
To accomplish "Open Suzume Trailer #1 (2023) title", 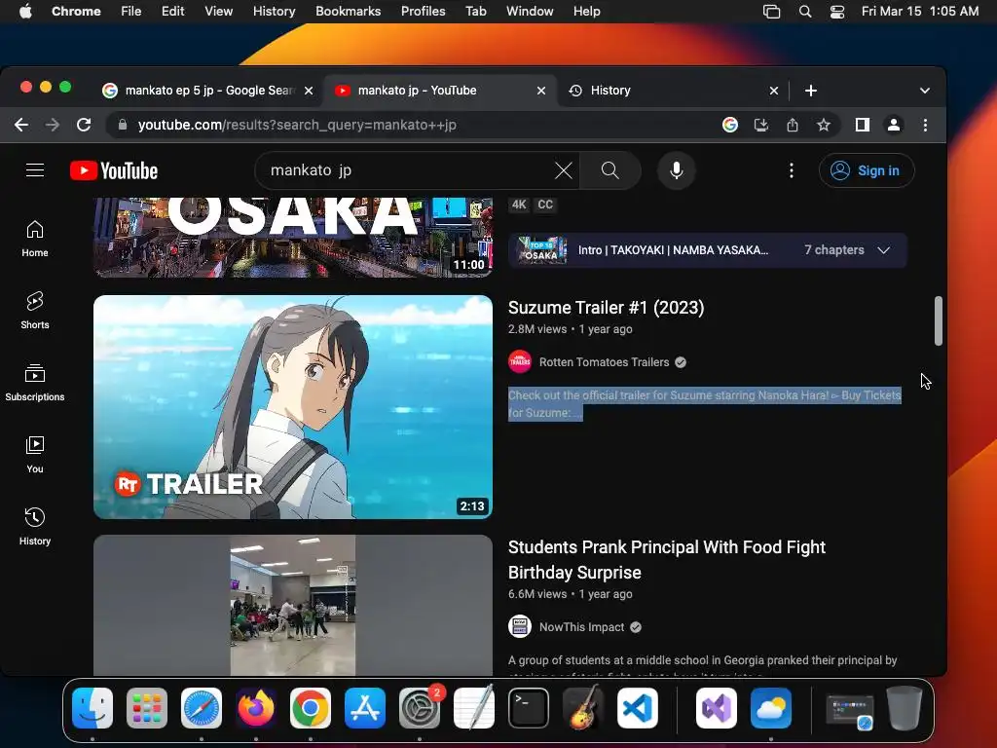I will coord(606,308).
